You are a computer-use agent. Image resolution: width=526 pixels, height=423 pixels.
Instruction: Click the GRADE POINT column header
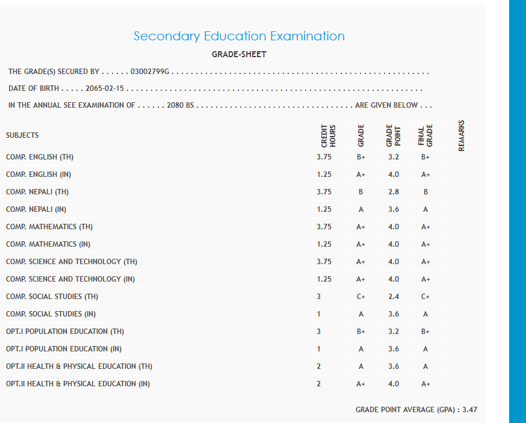[393, 136]
